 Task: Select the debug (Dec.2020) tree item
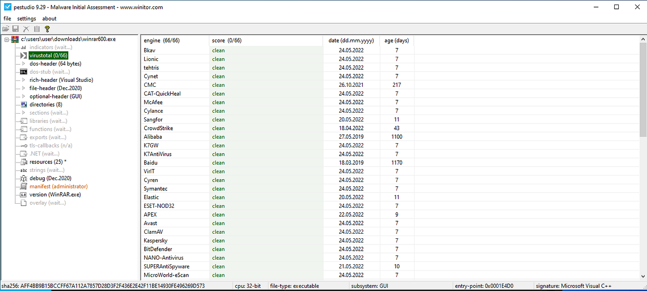(x=50, y=178)
